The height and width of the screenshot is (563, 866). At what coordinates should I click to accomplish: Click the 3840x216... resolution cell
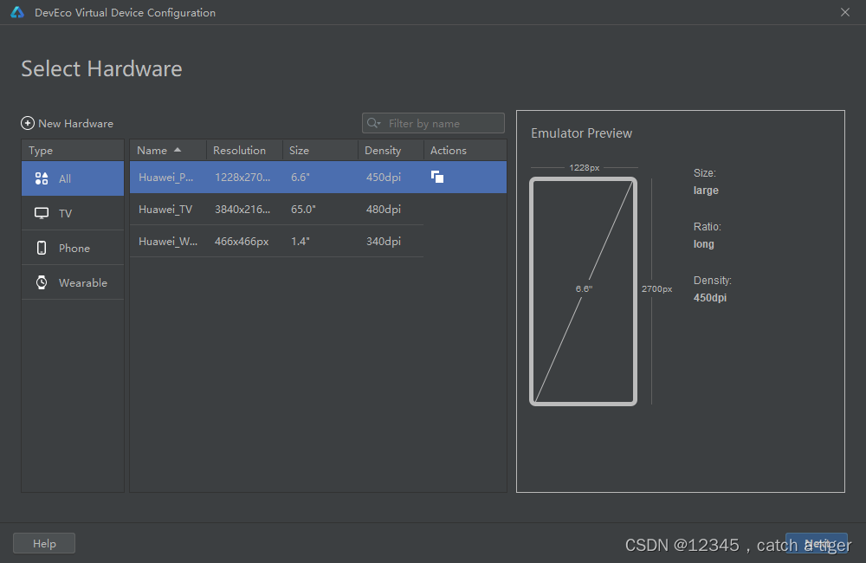click(x=242, y=210)
